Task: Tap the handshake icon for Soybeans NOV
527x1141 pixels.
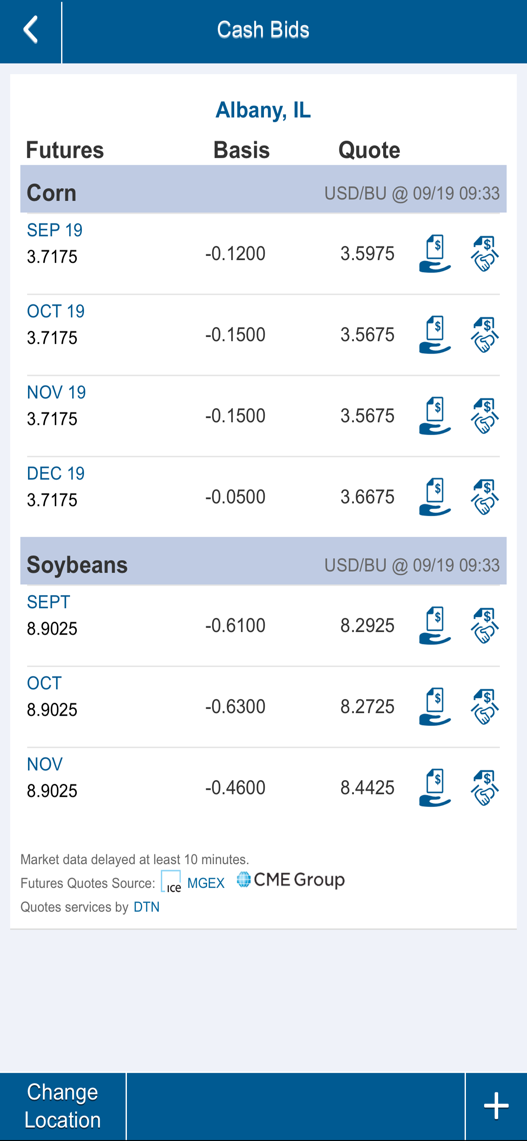Action: tap(485, 787)
